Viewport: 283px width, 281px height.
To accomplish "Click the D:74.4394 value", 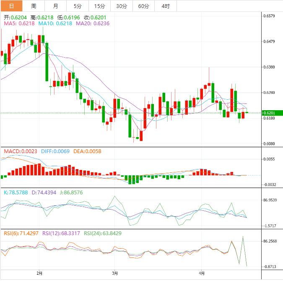I will pyautogui.click(x=44, y=192).
